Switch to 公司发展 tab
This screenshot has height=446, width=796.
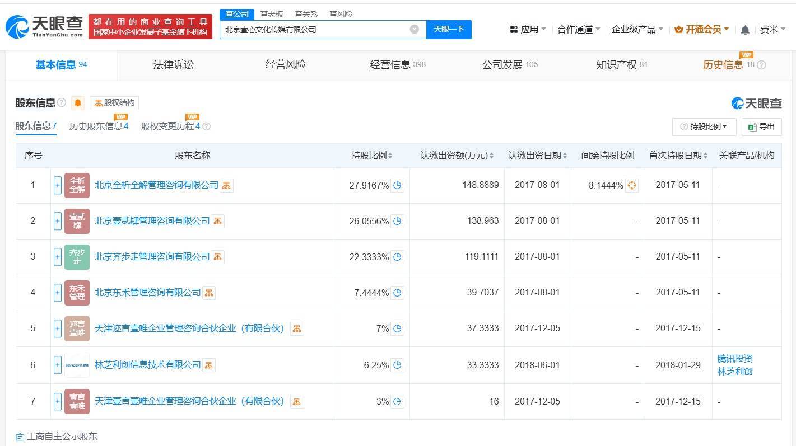[510, 65]
